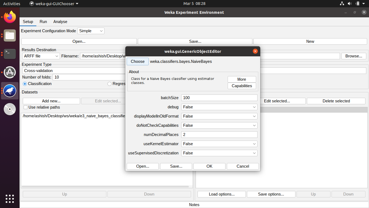Screen dimensions: 369x208
Task: Click the top Open... experiment button
Action: 79,41
